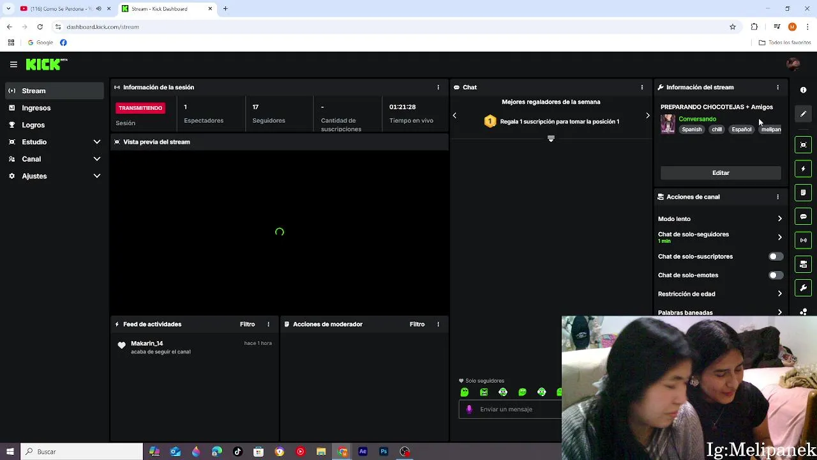
Task: Click the Kick logo
Action: (x=47, y=64)
